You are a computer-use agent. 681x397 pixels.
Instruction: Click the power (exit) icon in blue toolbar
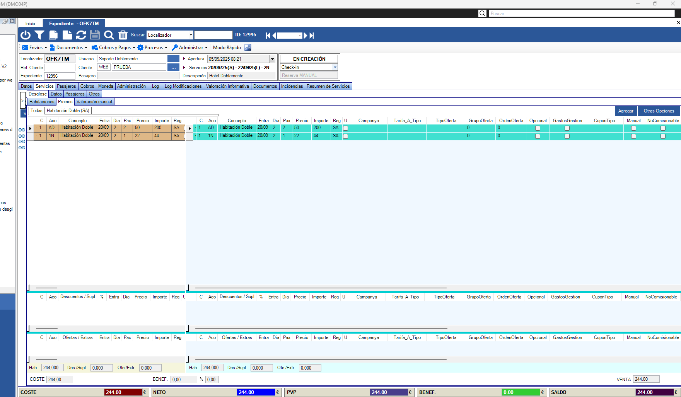[26, 35]
